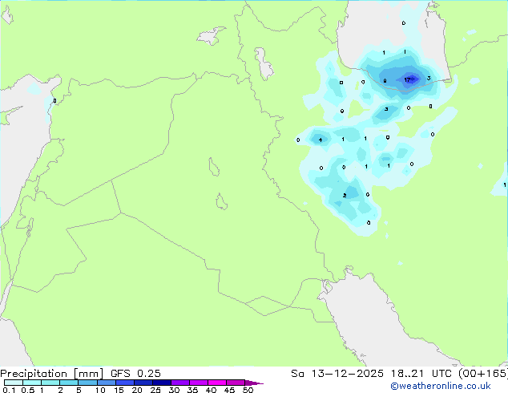Click the '50' legend scale label
The height and width of the screenshot is (393, 508).
pyautogui.click(x=248, y=390)
